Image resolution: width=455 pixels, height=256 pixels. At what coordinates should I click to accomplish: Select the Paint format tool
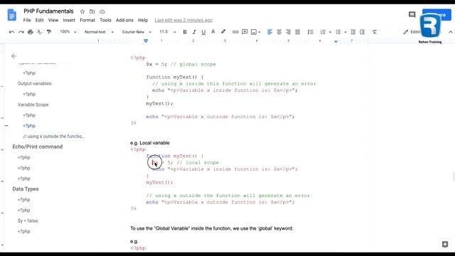pyautogui.click(x=49, y=32)
